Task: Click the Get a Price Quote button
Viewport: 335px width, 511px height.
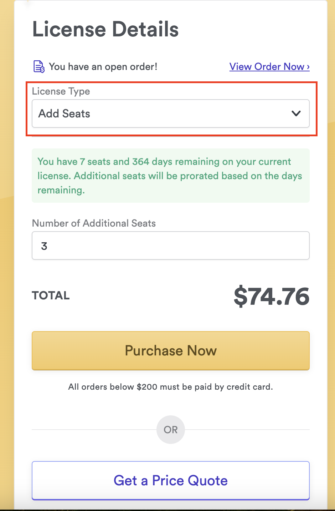Action: click(170, 480)
